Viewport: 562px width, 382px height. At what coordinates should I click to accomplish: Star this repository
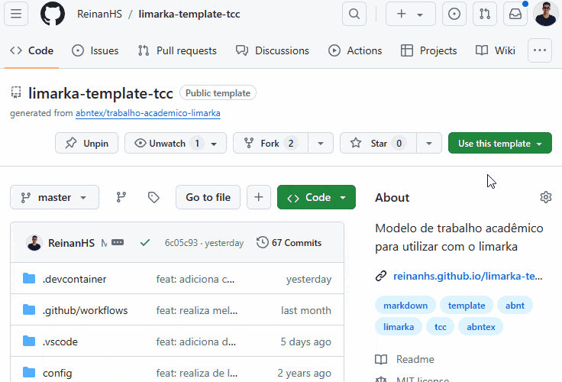click(x=379, y=143)
